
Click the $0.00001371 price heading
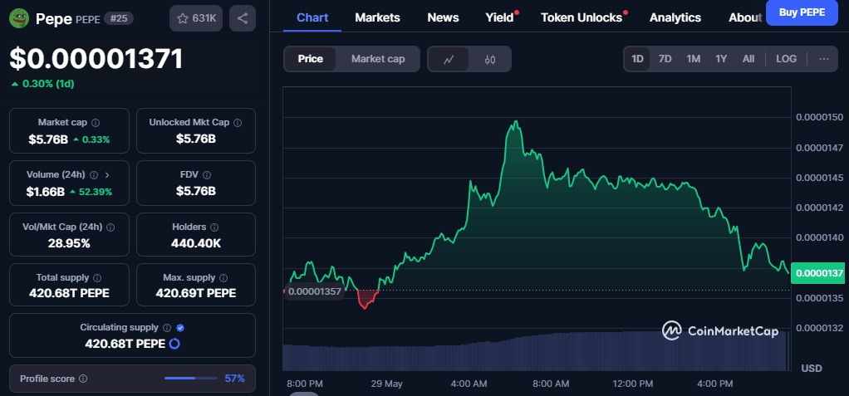[96, 59]
